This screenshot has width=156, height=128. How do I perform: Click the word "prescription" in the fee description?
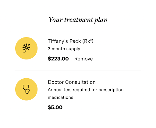pos(111,90)
